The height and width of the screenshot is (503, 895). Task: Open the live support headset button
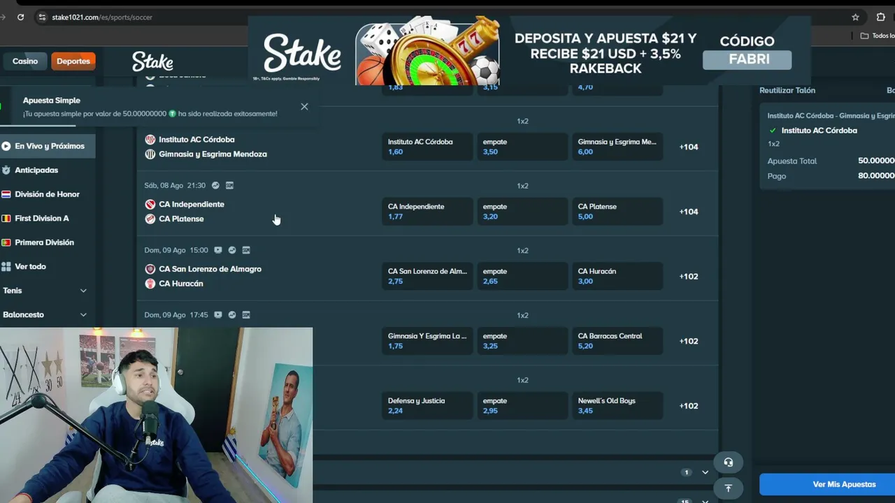(728, 462)
